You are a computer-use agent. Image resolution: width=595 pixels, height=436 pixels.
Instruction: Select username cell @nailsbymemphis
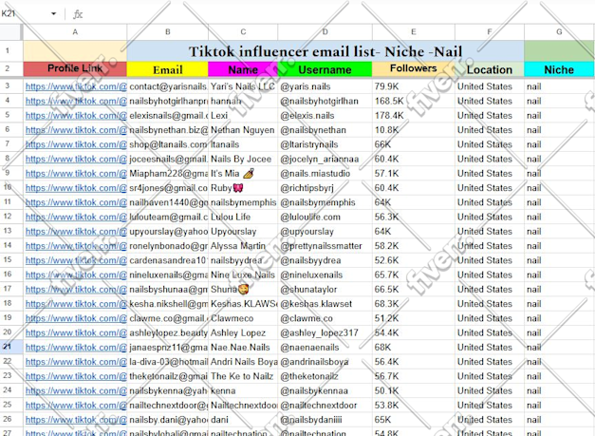325,203
